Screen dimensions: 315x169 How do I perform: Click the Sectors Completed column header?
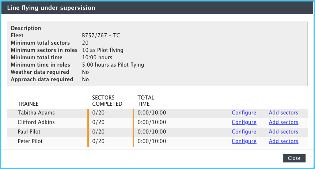pyautogui.click(x=107, y=101)
